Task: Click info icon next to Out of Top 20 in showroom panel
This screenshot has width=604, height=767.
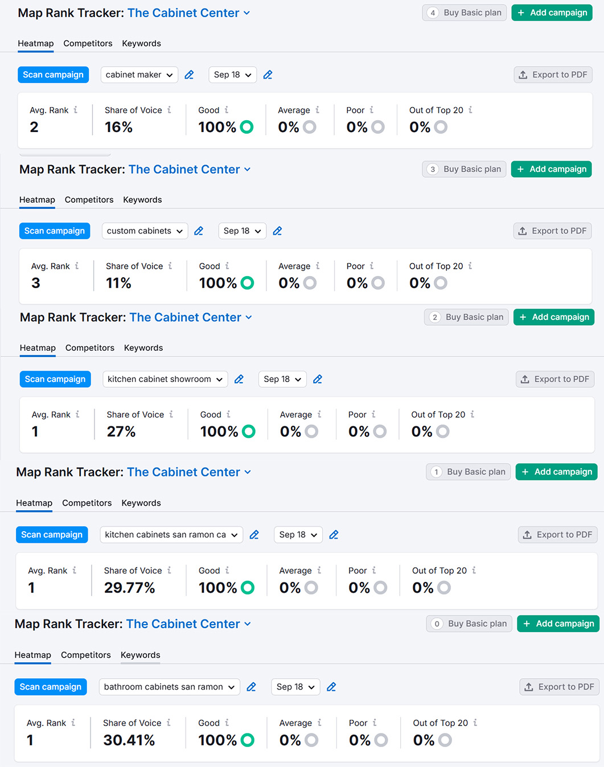Action: [x=472, y=415]
